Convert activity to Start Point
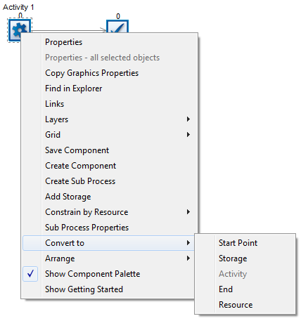301x321 pixels. click(x=238, y=243)
